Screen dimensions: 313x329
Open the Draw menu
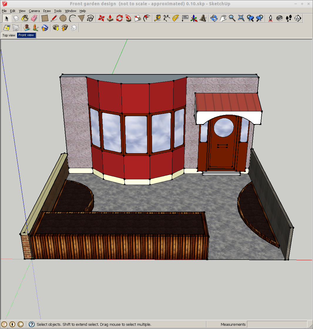[x=47, y=11]
